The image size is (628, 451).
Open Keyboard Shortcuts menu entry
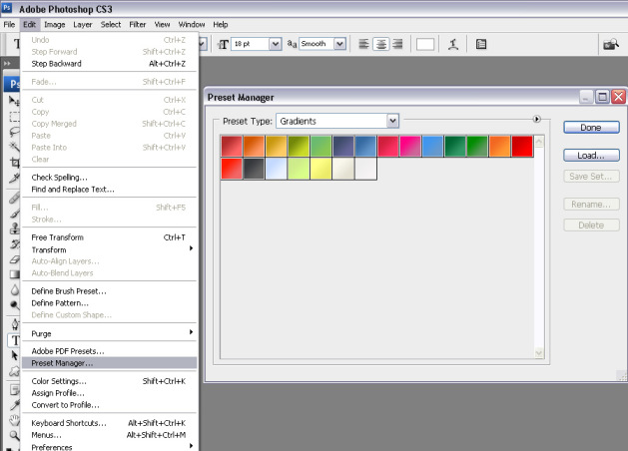tap(108, 423)
